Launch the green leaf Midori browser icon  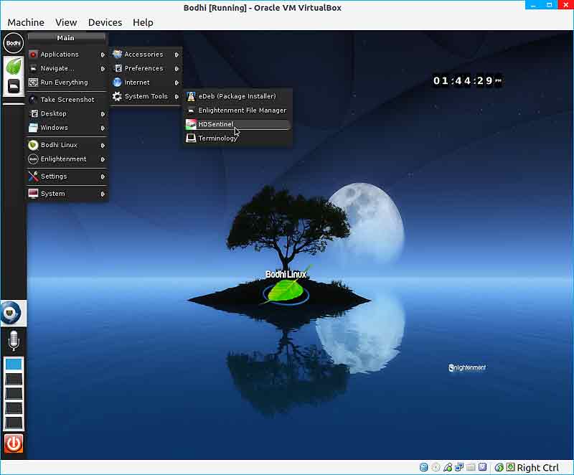[x=14, y=67]
